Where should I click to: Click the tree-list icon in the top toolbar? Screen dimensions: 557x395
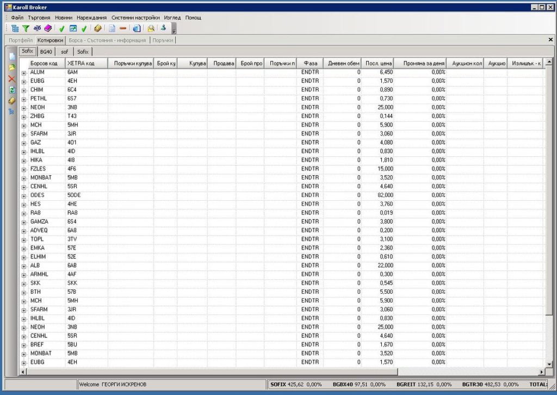[x=15, y=28]
